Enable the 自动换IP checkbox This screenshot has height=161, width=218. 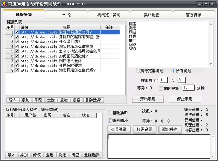click(x=110, y=113)
